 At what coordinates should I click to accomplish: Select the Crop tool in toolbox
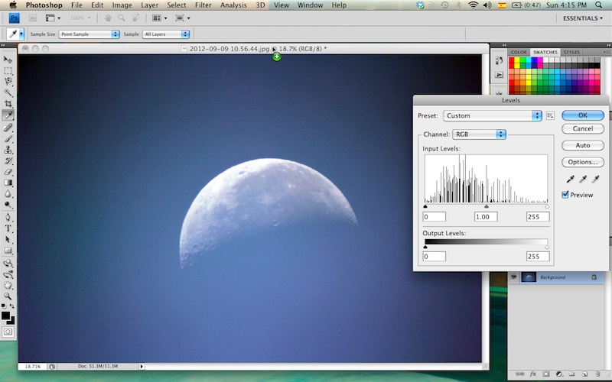pos(8,104)
